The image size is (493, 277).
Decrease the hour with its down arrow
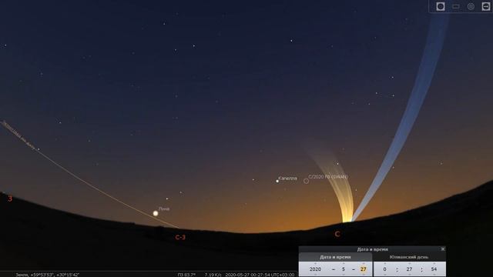[384, 275]
